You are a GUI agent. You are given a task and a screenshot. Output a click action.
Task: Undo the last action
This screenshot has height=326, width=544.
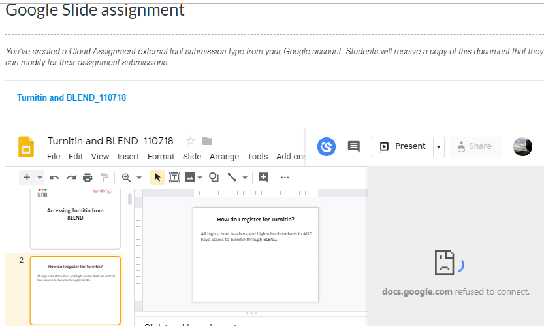coord(55,177)
